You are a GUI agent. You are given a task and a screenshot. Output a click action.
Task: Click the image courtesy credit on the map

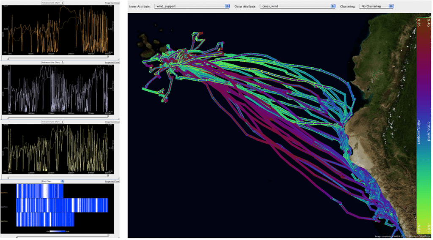pyautogui.click(x=403, y=237)
